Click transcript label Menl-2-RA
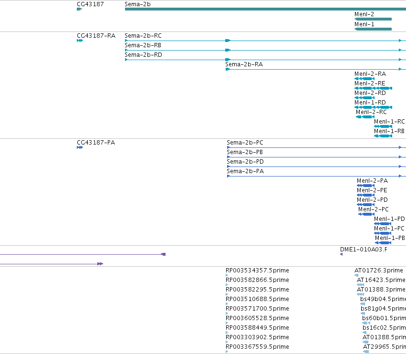Viewport: 406px width, 354px height. pyautogui.click(x=370, y=74)
